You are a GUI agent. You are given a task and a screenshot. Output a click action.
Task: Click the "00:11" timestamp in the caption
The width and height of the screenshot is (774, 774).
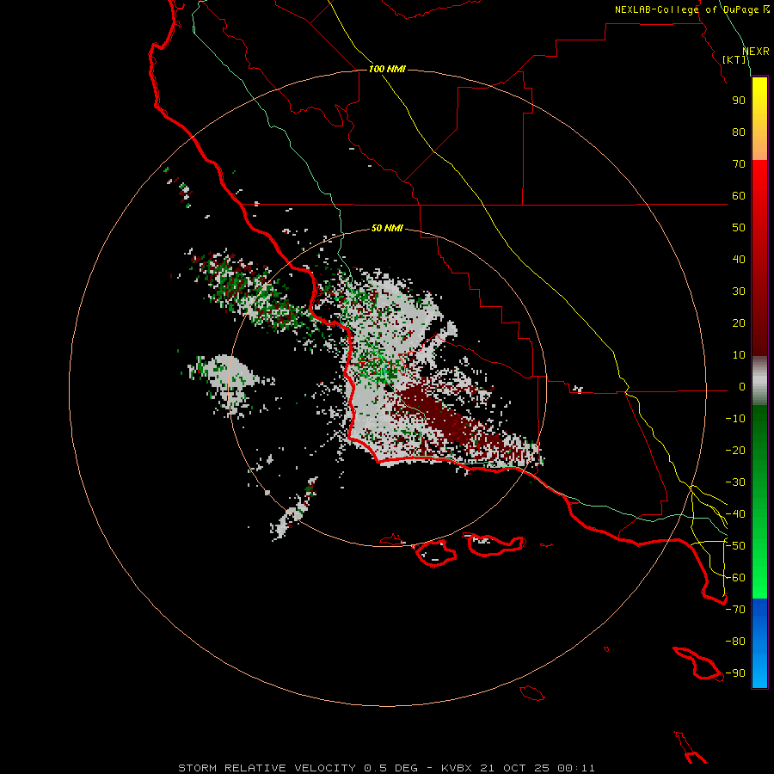click(x=576, y=768)
